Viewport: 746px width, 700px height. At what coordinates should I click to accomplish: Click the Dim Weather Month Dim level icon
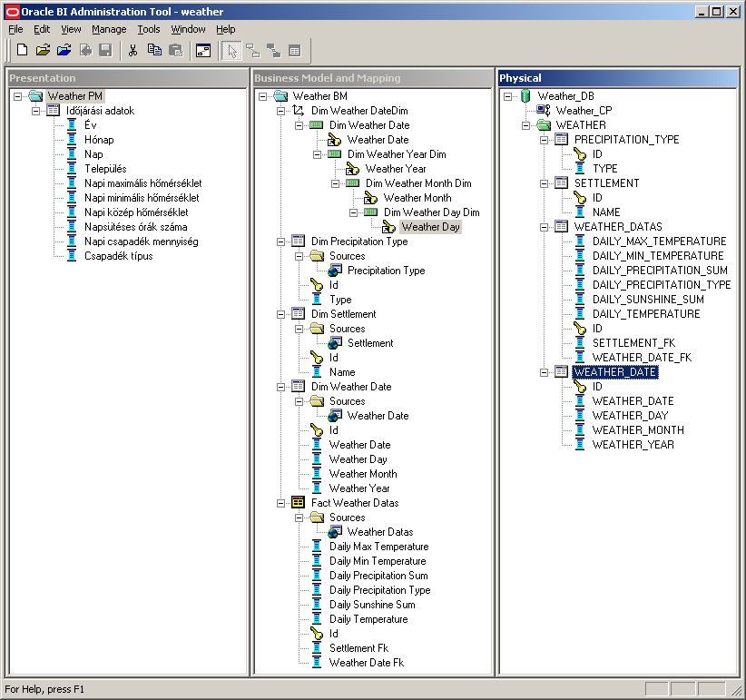352,183
